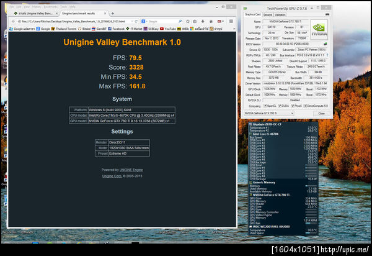Select the Intel Core i5-4670K gadget header

click(265, 134)
